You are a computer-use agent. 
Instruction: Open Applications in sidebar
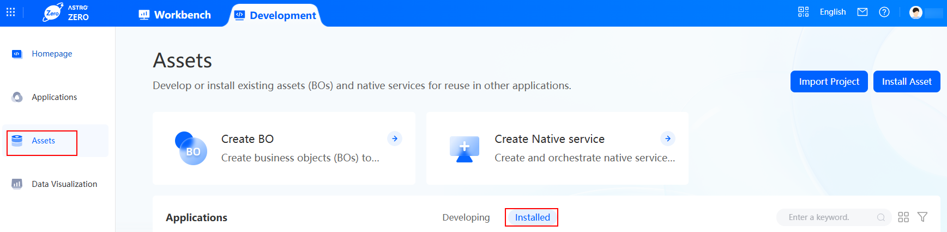tap(55, 97)
